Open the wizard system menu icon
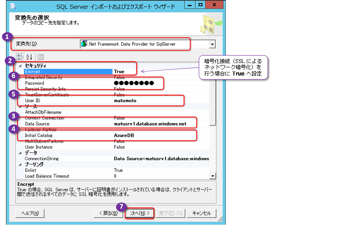This screenshot has height=225, width=344. 13,6
